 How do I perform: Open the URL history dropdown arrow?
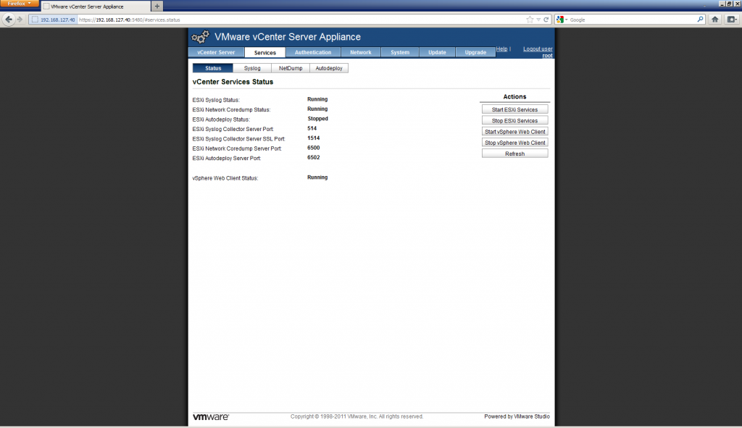538,20
